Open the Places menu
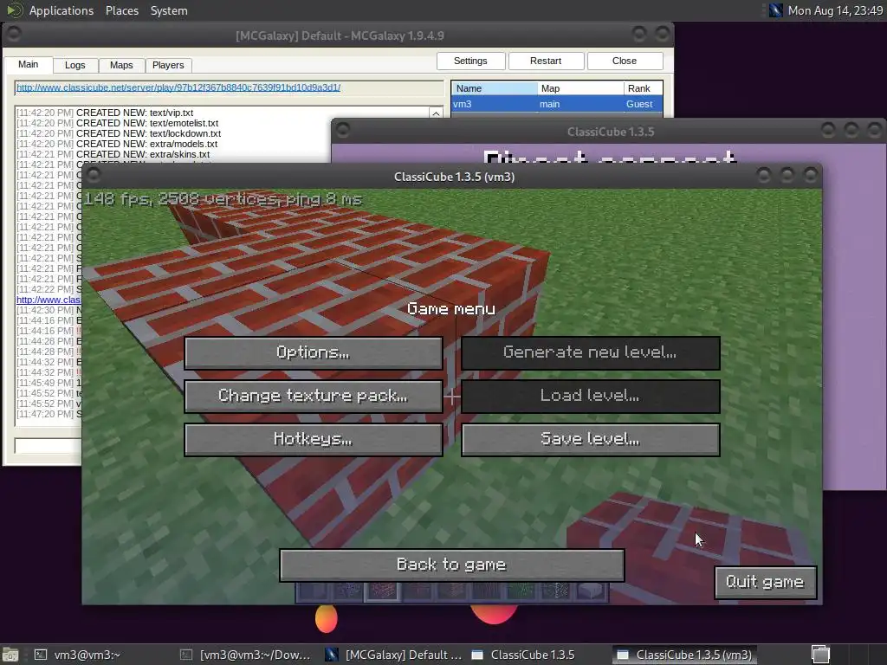This screenshot has width=887, height=665. click(x=122, y=10)
